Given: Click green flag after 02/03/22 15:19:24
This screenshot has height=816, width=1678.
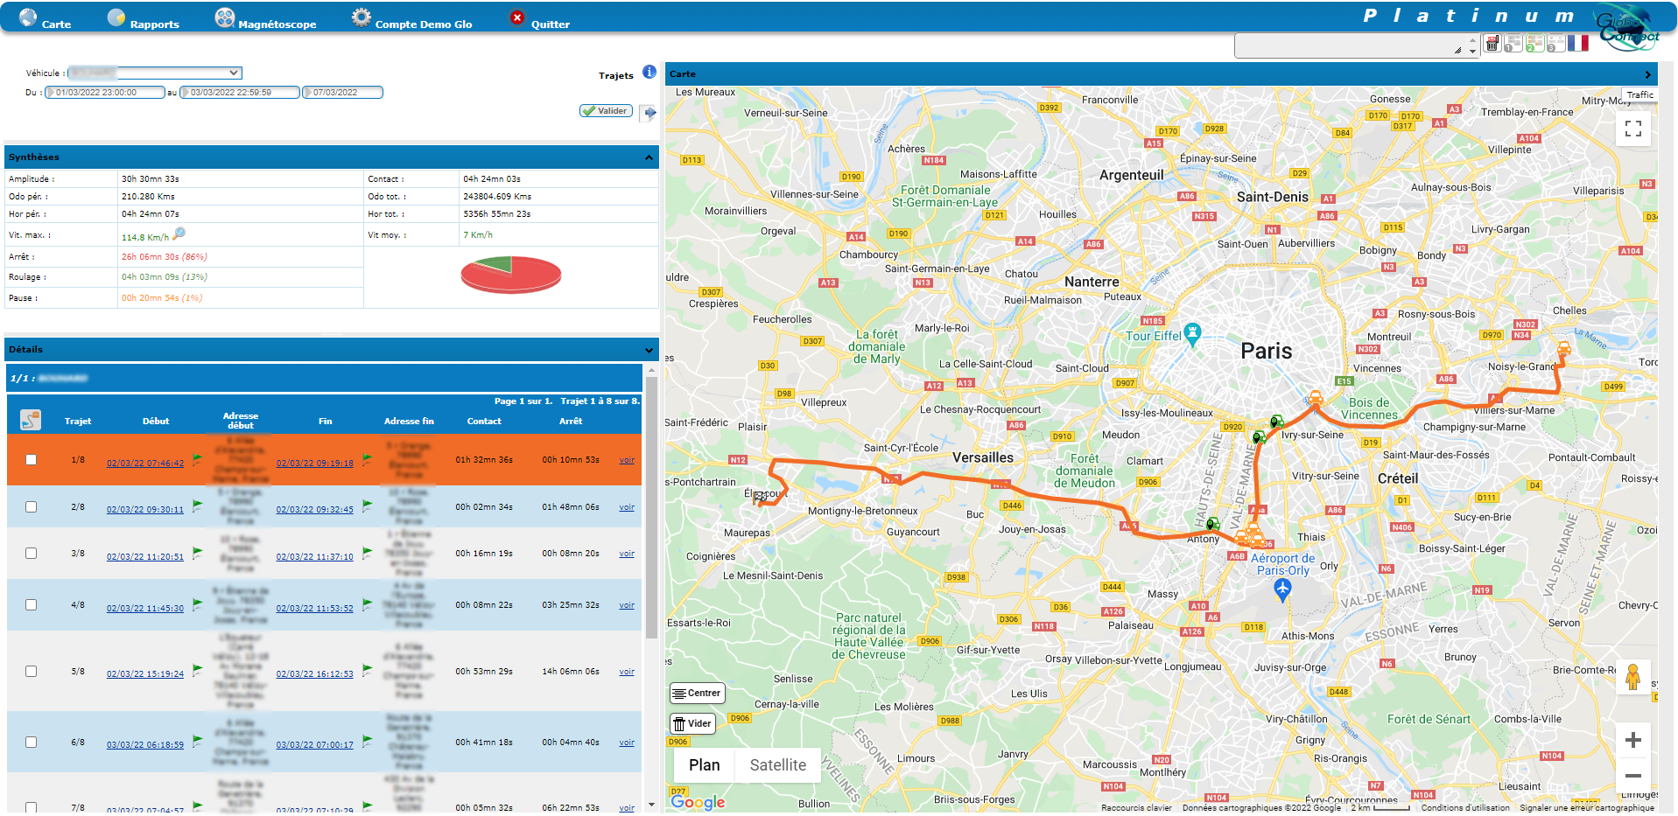Looking at the screenshot, I should pyautogui.click(x=198, y=669).
